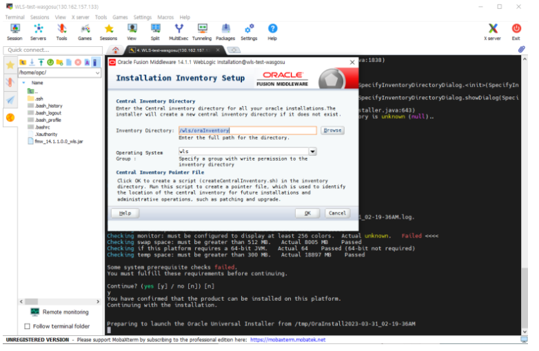This screenshot has height=351, width=539.
Task: Click the new file icon in SFTP toolbar
Action: tap(69, 62)
